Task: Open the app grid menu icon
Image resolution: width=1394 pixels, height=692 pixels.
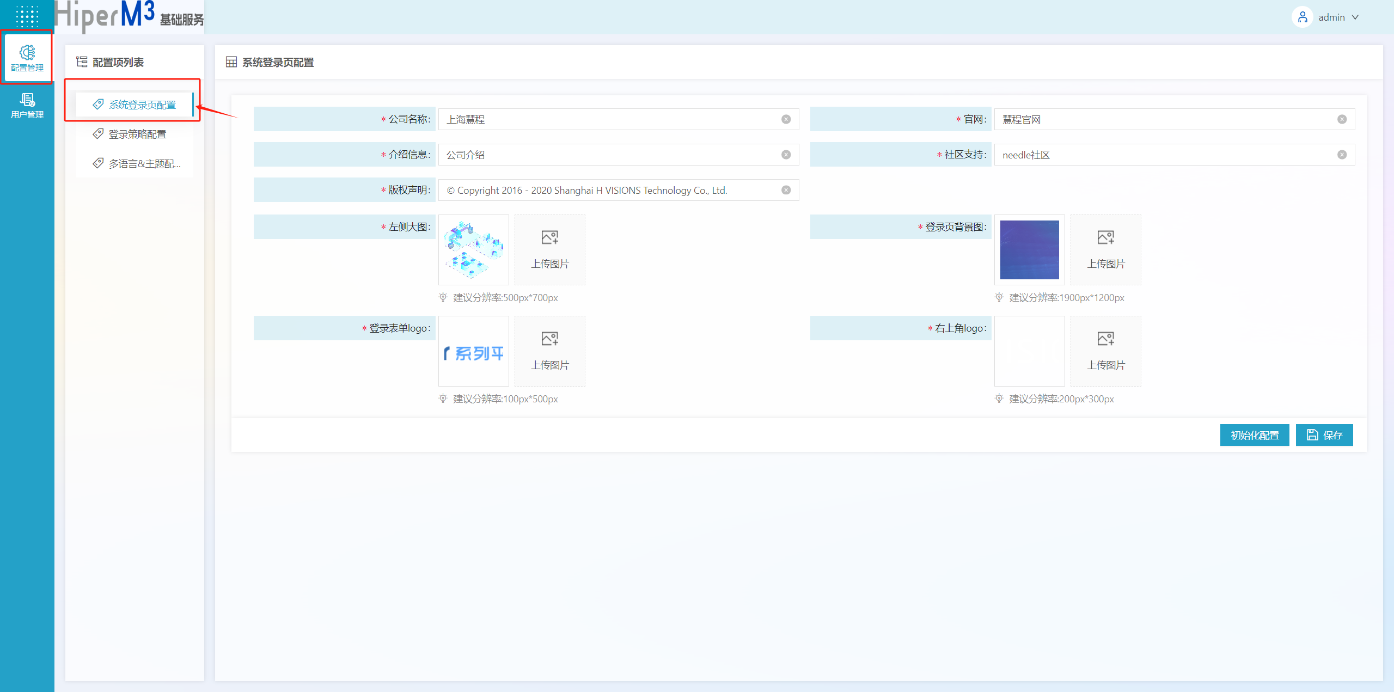Action: [x=27, y=16]
